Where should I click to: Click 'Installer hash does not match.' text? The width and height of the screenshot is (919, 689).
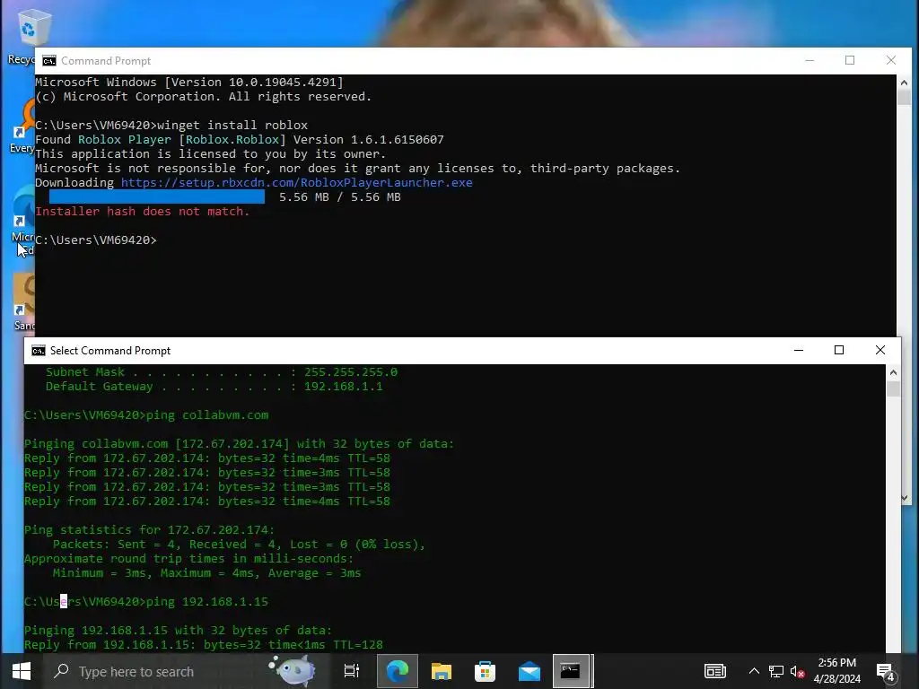[143, 212]
